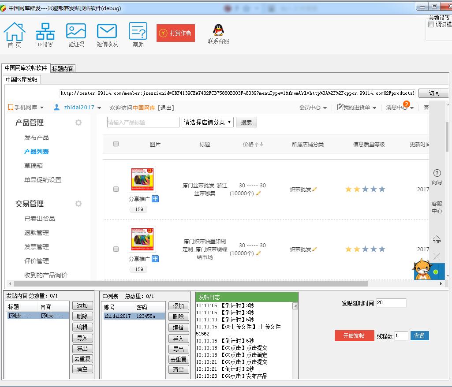
Task: Click the message count badge on 消息中心
Action: point(407,104)
